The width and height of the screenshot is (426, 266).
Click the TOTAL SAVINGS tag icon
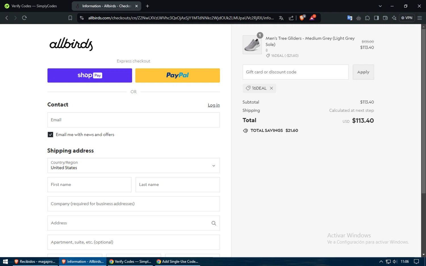pos(245,131)
